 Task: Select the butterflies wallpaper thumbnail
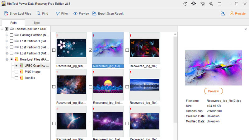pos(145,48)
